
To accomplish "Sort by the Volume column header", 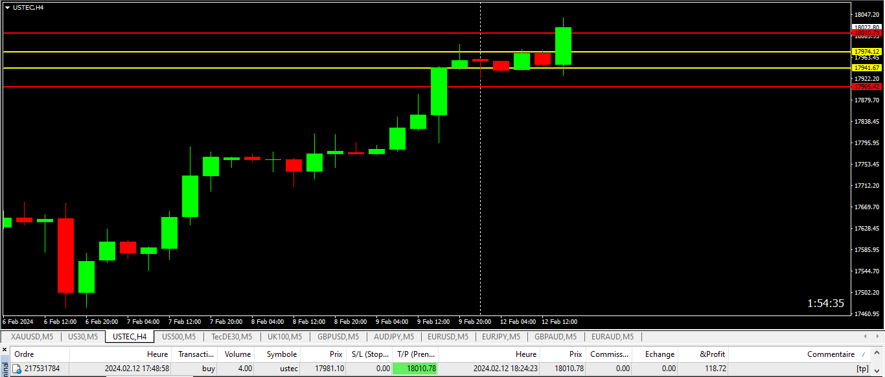I will [236, 354].
